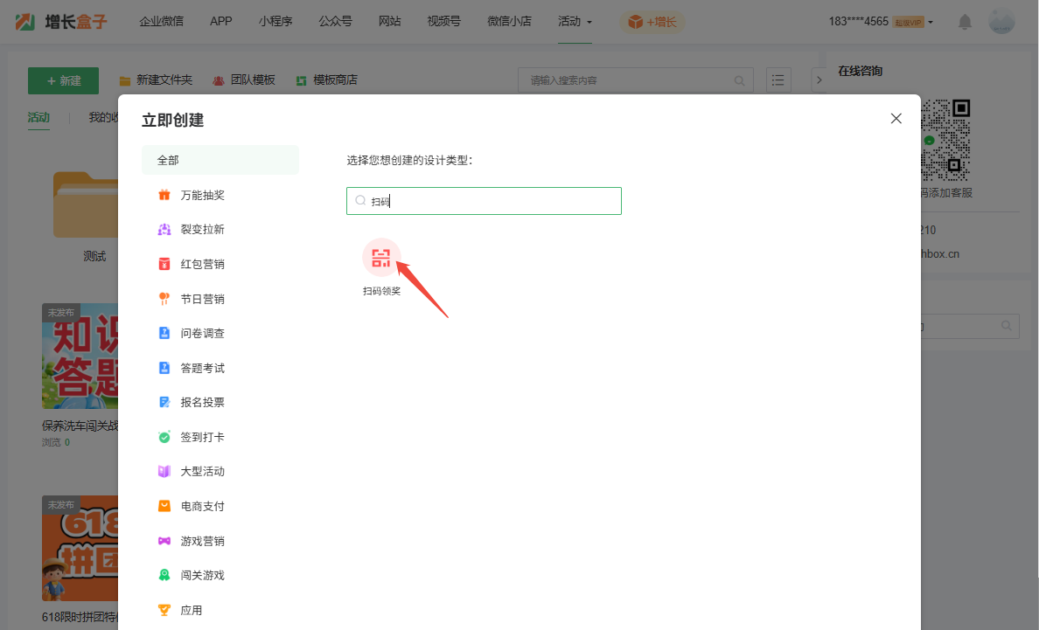Viewport: 1039px width, 630px height.
Task: Click the notification bell icon
Action: pyautogui.click(x=965, y=22)
